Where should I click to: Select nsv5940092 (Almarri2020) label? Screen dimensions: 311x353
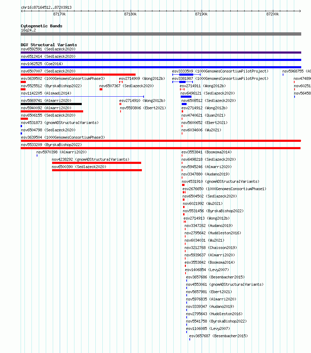click(x=46, y=108)
